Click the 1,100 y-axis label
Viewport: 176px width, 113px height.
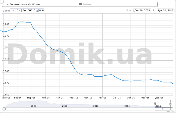point(6,71)
